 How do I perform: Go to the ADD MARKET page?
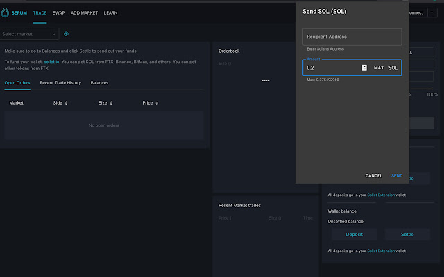[x=84, y=12]
